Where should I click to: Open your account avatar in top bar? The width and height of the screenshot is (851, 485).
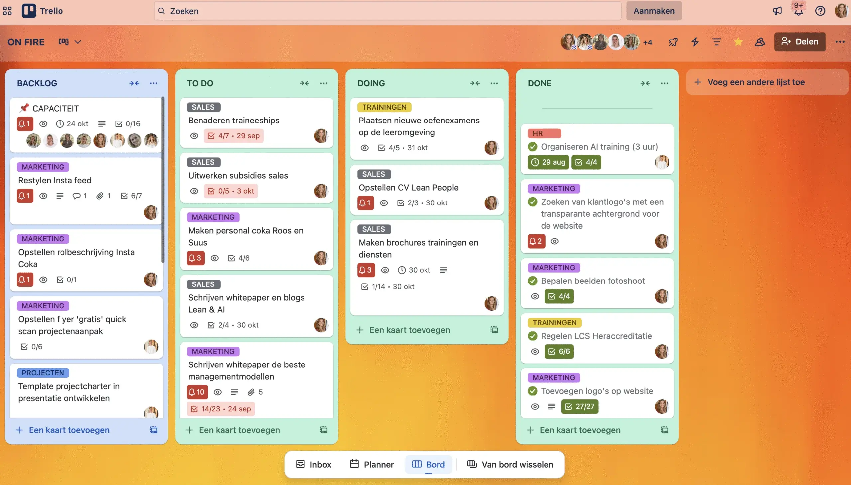click(841, 11)
